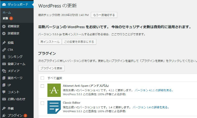Click the gear icon beside 初期設定
Viewport: 197px width, 118px height.
click(4, 26)
